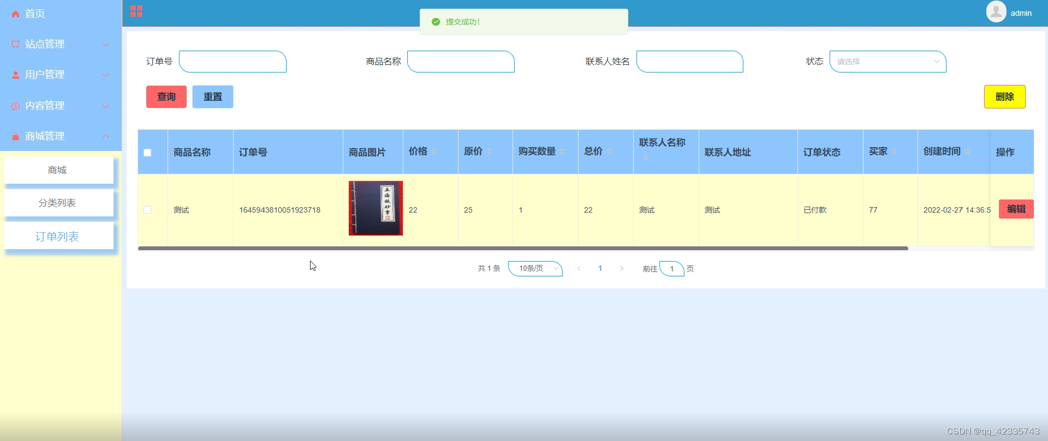The image size is (1048, 441).
Task: Click the 已付款 status cell
Action: pos(815,210)
